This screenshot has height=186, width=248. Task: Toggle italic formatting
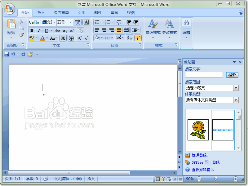[39, 31]
